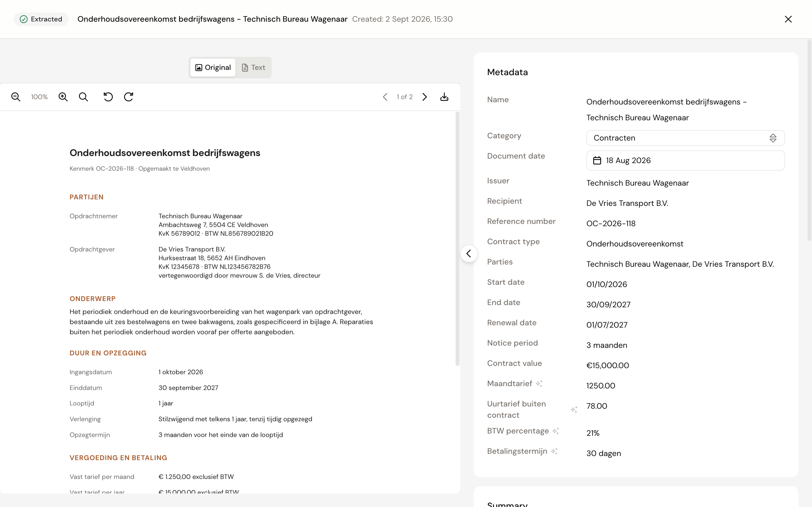812x507 pixels.
Task: Click Contract type value Onderhoudsovereenkomst
Action: point(634,244)
